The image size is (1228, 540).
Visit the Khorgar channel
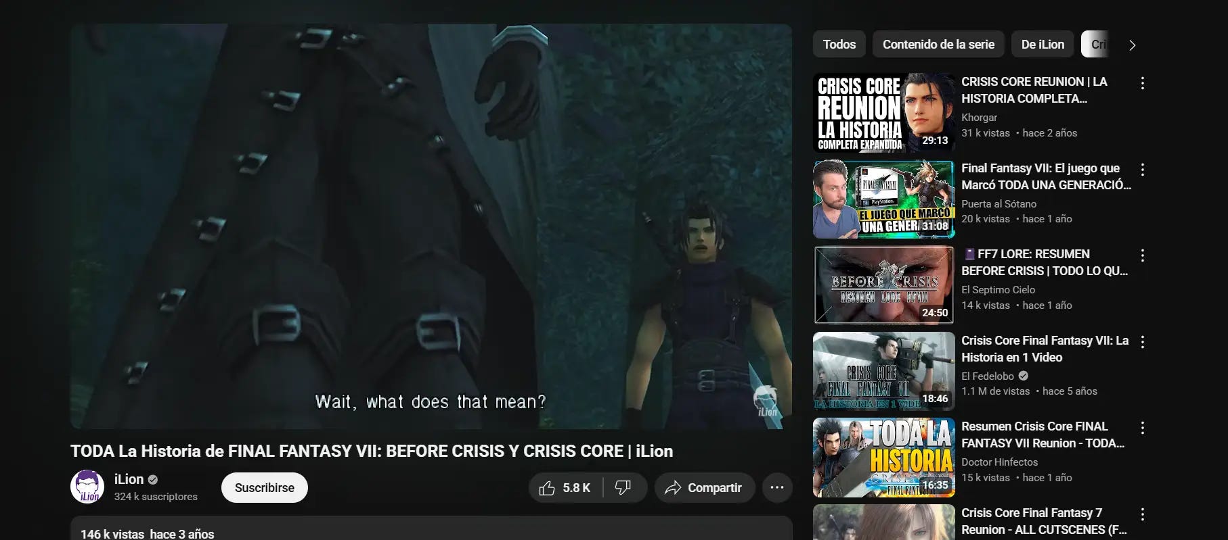(x=979, y=118)
